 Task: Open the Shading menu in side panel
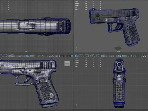coord(81,54)
